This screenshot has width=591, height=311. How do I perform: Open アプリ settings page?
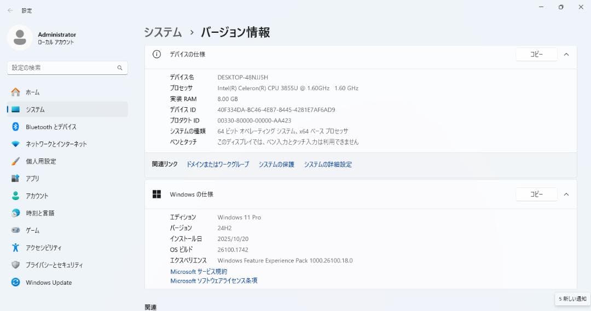(67, 179)
